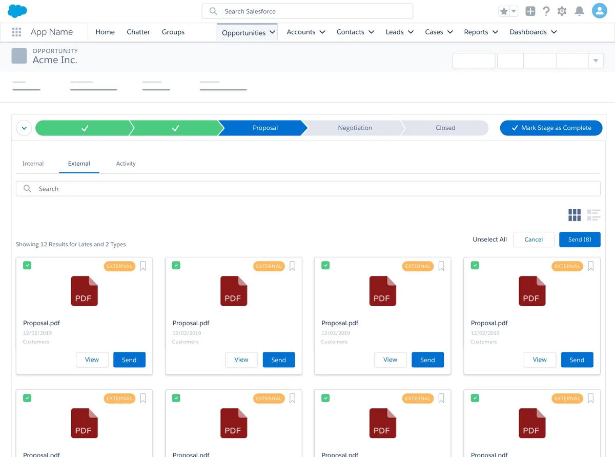Click the PDF file icon on the first top-row card

pos(84,291)
